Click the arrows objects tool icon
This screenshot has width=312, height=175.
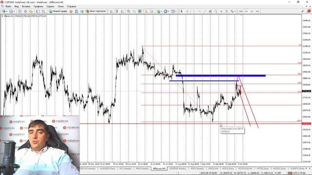[x=232, y=11]
